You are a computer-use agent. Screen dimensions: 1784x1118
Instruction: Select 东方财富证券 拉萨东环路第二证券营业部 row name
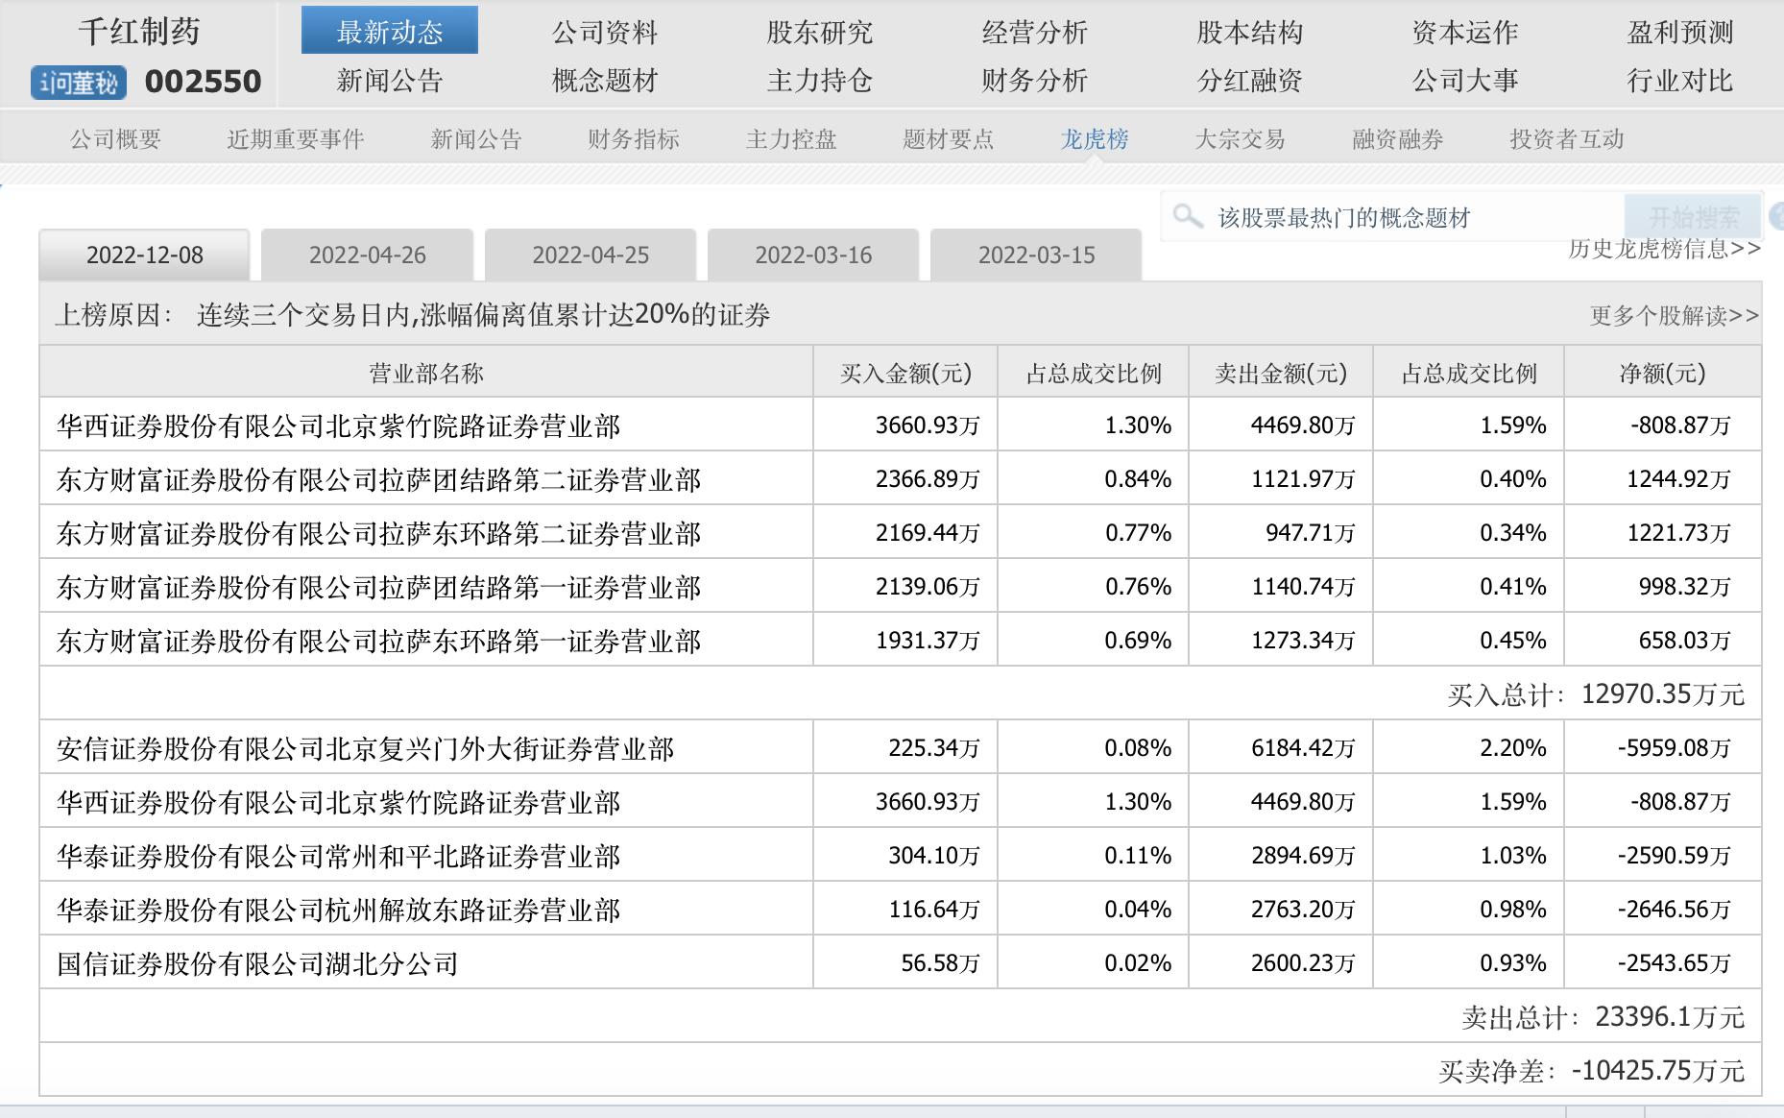pyautogui.click(x=379, y=533)
